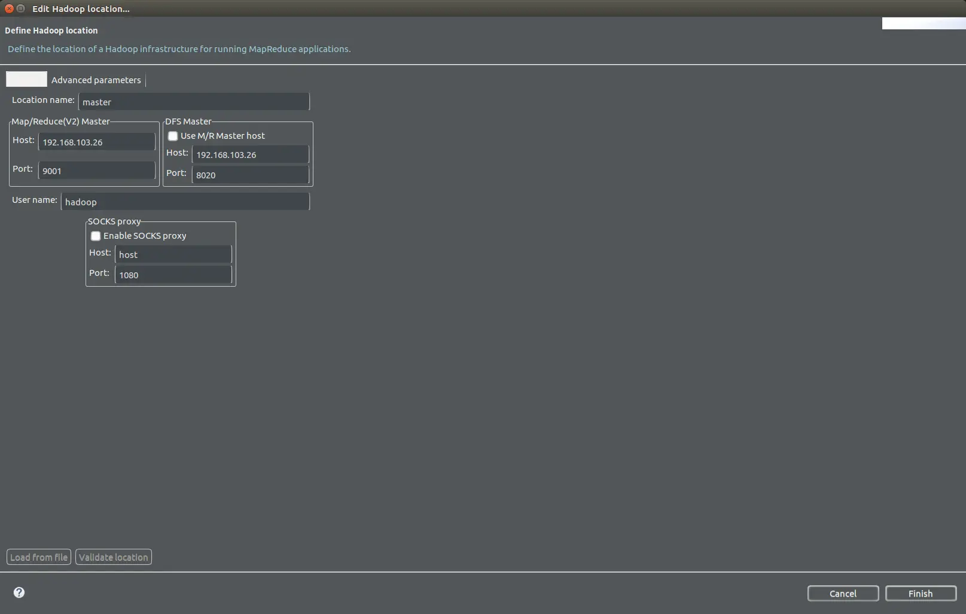Click DFS Master Port field 8020

[251, 175]
